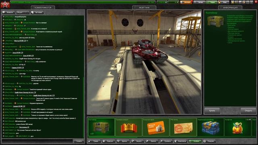Select the Контейнер item card
Viewport: 258px width, 145px height.
(101, 127)
